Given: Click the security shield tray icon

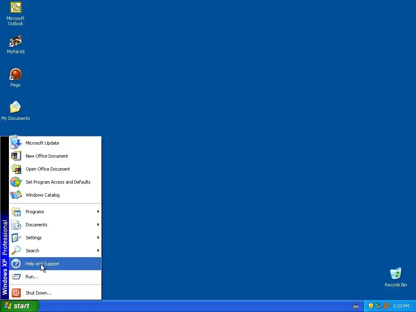Looking at the screenshot, I should point(371,306).
